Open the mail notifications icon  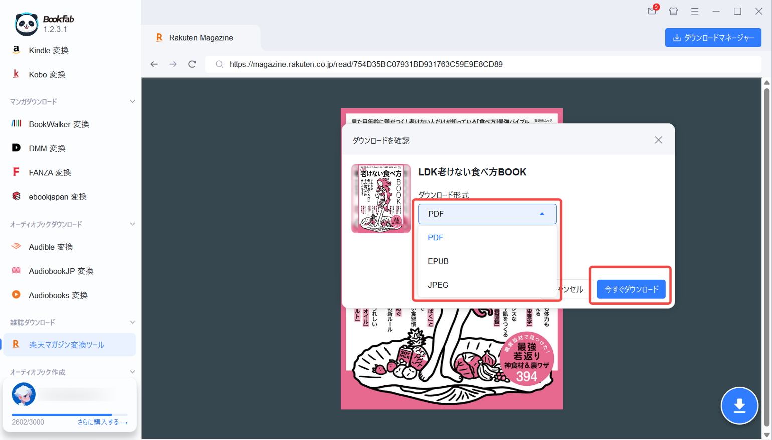pos(652,11)
